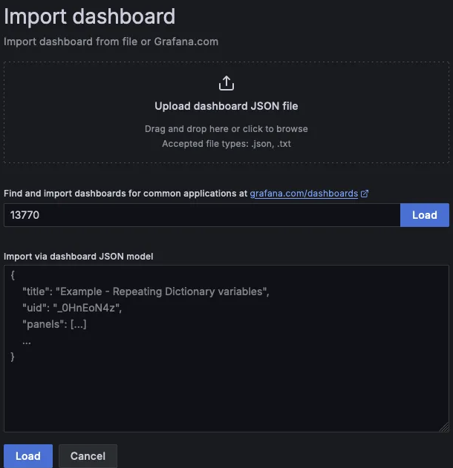The height and width of the screenshot is (468, 453).
Task: Click the upload arrow icon
Action: [x=226, y=83]
